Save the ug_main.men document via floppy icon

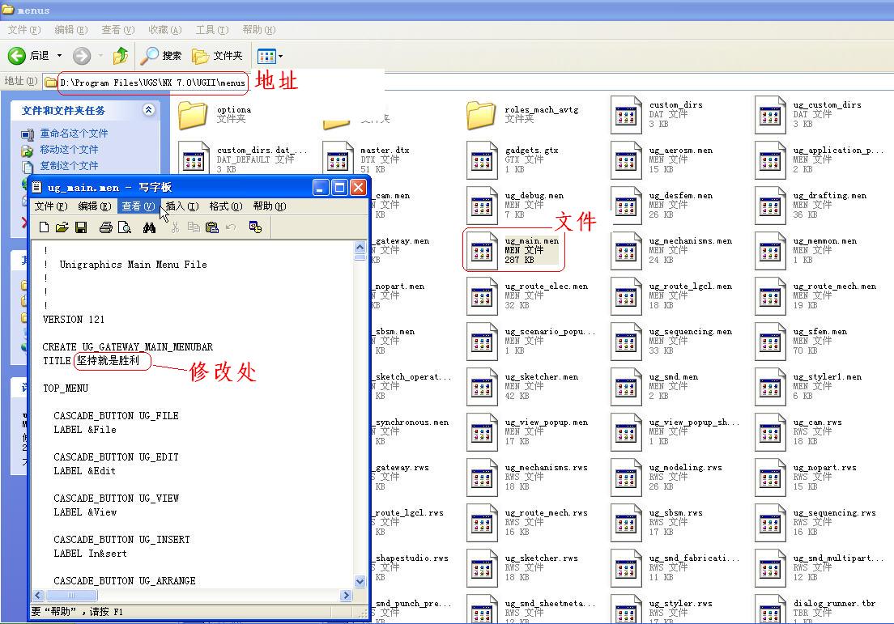81,227
